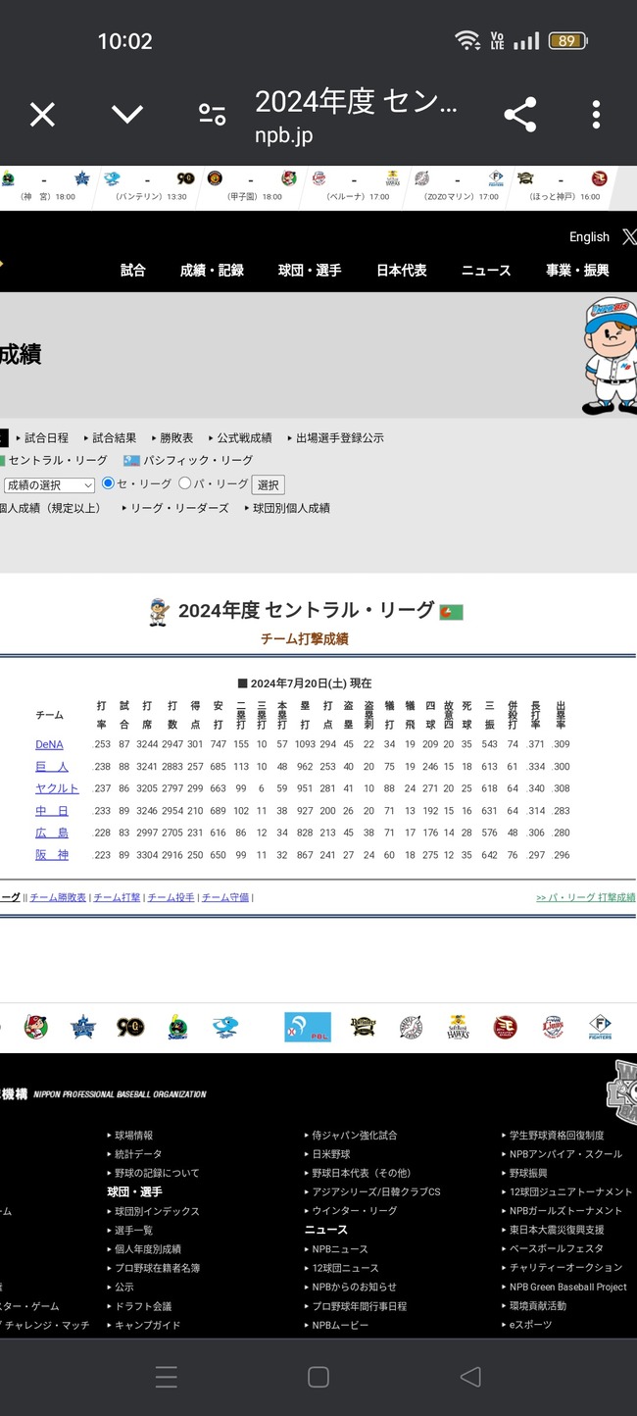The width and height of the screenshot is (637, 1416).
Task: Tap the Lotte Marines logo in scoreboard strip
Action: [x=421, y=178]
